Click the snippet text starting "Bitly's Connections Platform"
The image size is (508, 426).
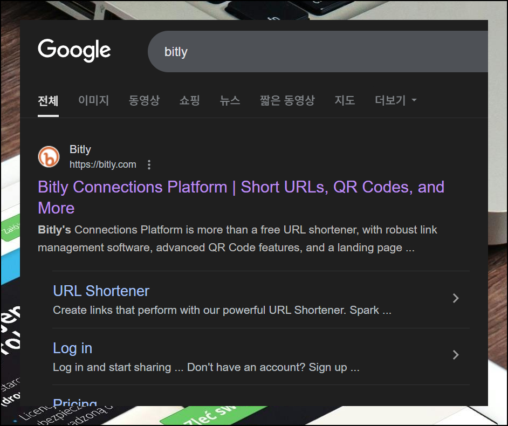coord(237,239)
